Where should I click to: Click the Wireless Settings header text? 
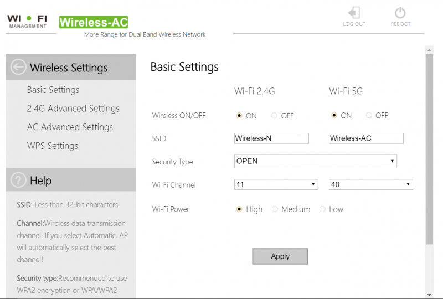tap(69, 68)
